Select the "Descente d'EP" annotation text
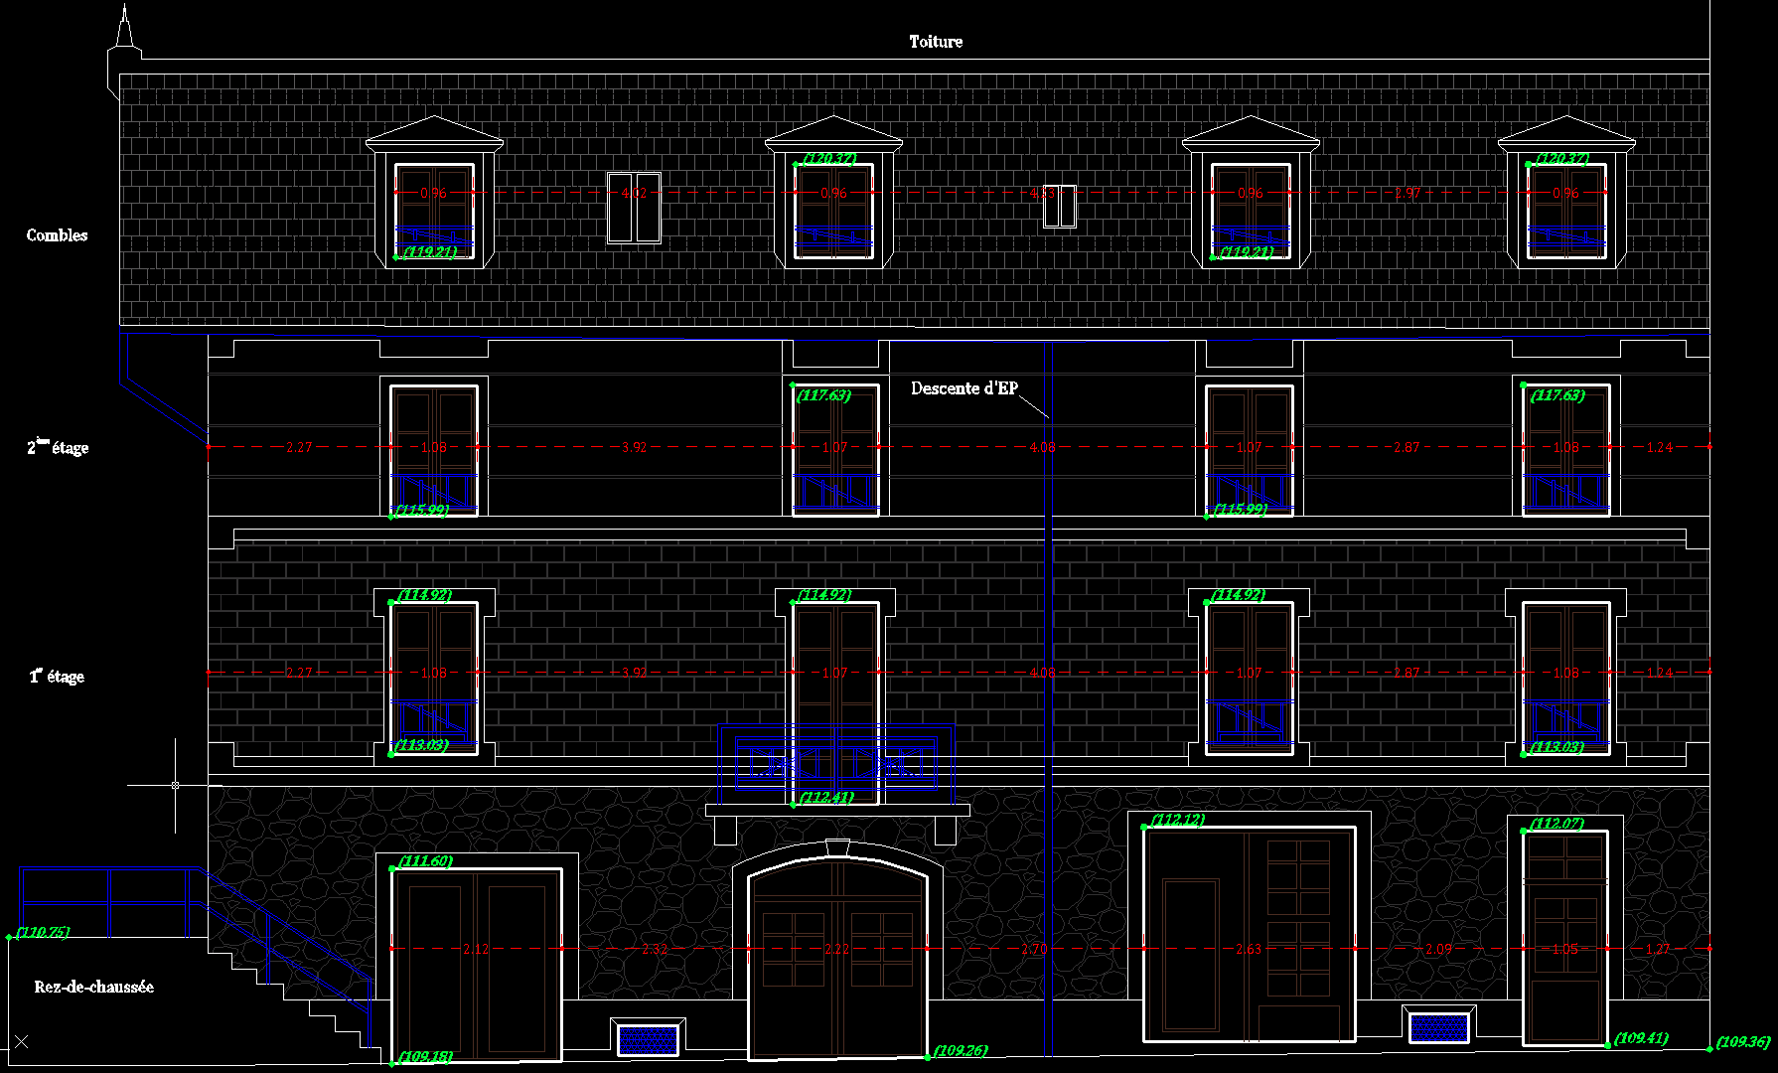The image size is (1778, 1073). (963, 388)
